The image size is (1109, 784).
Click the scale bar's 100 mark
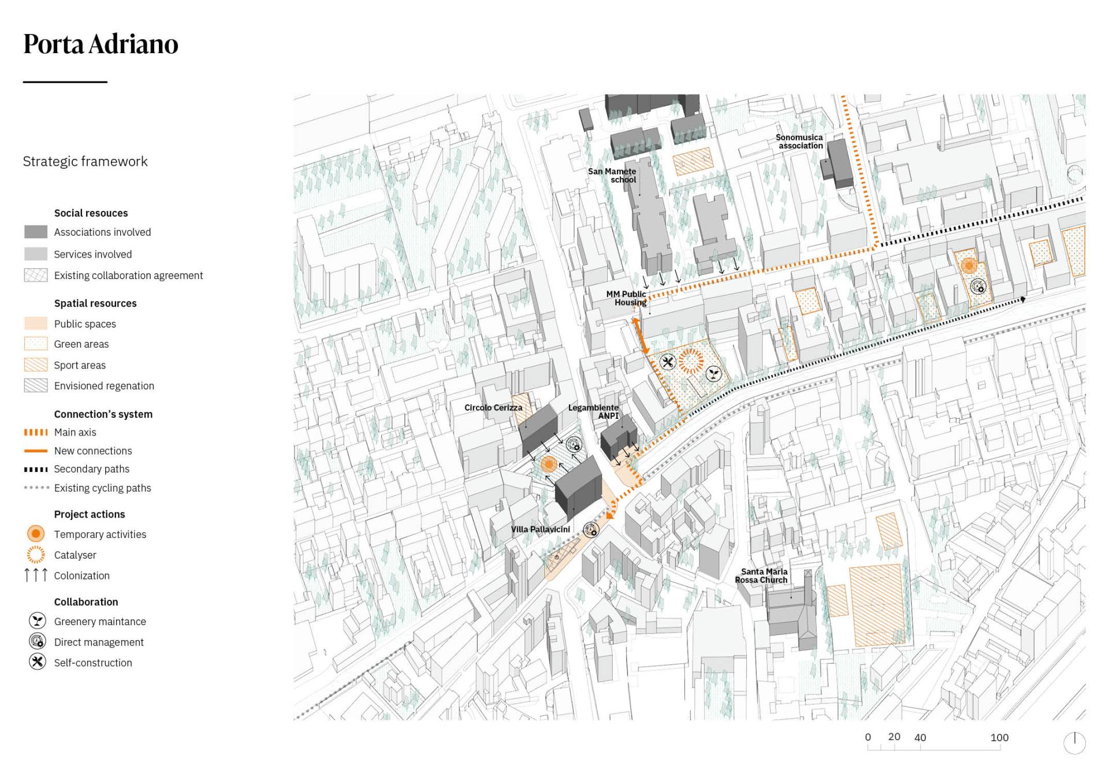coord(999,738)
